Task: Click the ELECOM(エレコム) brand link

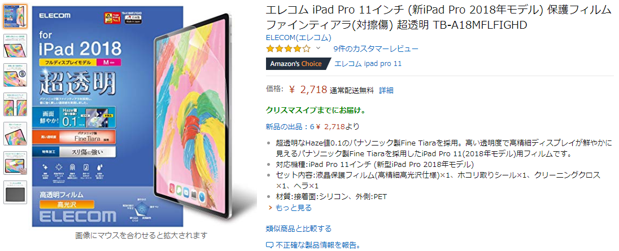Action: 298,37
